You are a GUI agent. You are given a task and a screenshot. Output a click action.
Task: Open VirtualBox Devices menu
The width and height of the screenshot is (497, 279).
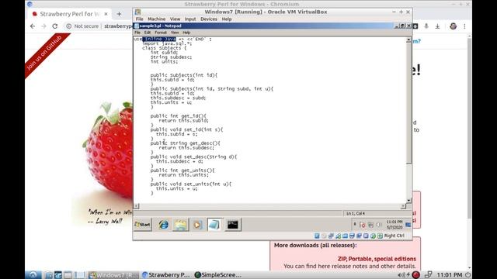pyautogui.click(x=209, y=19)
